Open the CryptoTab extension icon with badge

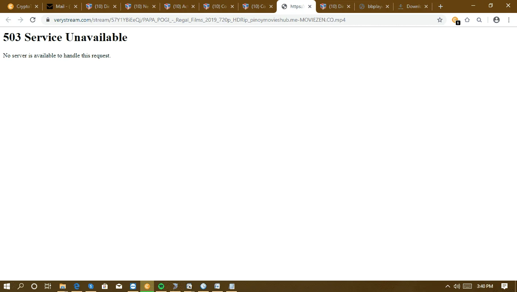[455, 20]
